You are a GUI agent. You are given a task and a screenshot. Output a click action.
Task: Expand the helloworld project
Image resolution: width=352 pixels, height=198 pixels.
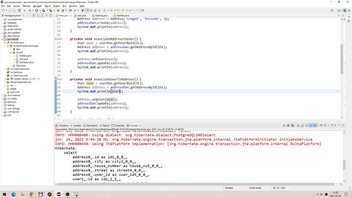point(2,26)
